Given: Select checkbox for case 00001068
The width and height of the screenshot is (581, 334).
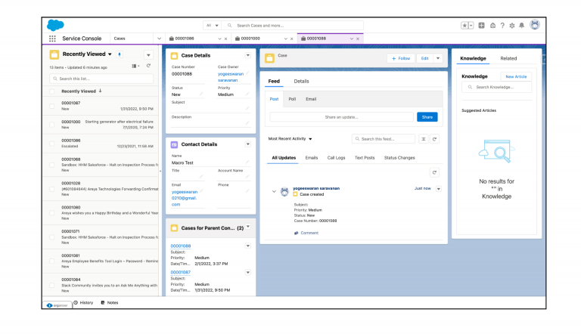Looking at the screenshot, I should (x=52, y=165).
